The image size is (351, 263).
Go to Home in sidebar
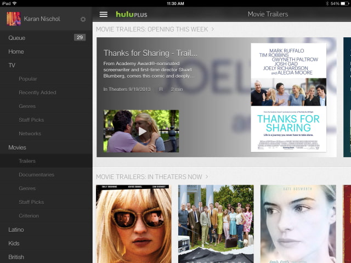pos(16,52)
